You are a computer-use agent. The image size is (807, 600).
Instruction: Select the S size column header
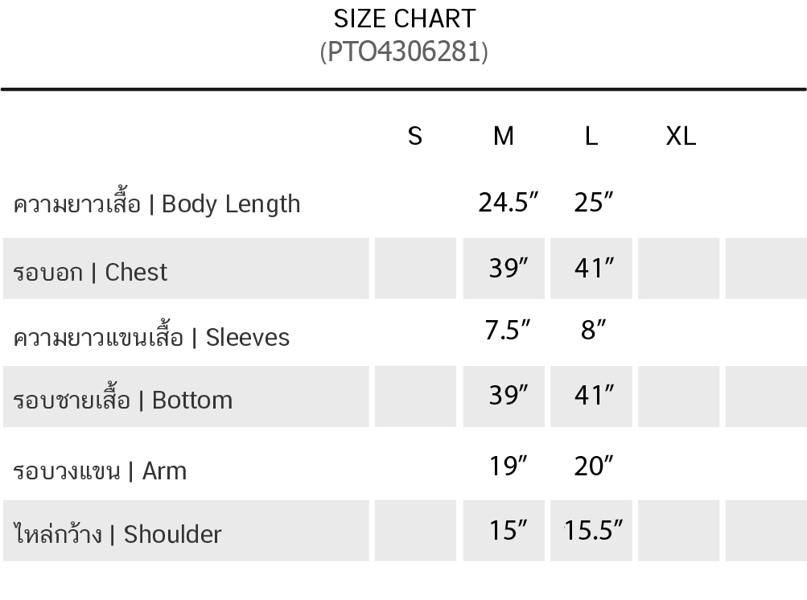[x=415, y=137]
